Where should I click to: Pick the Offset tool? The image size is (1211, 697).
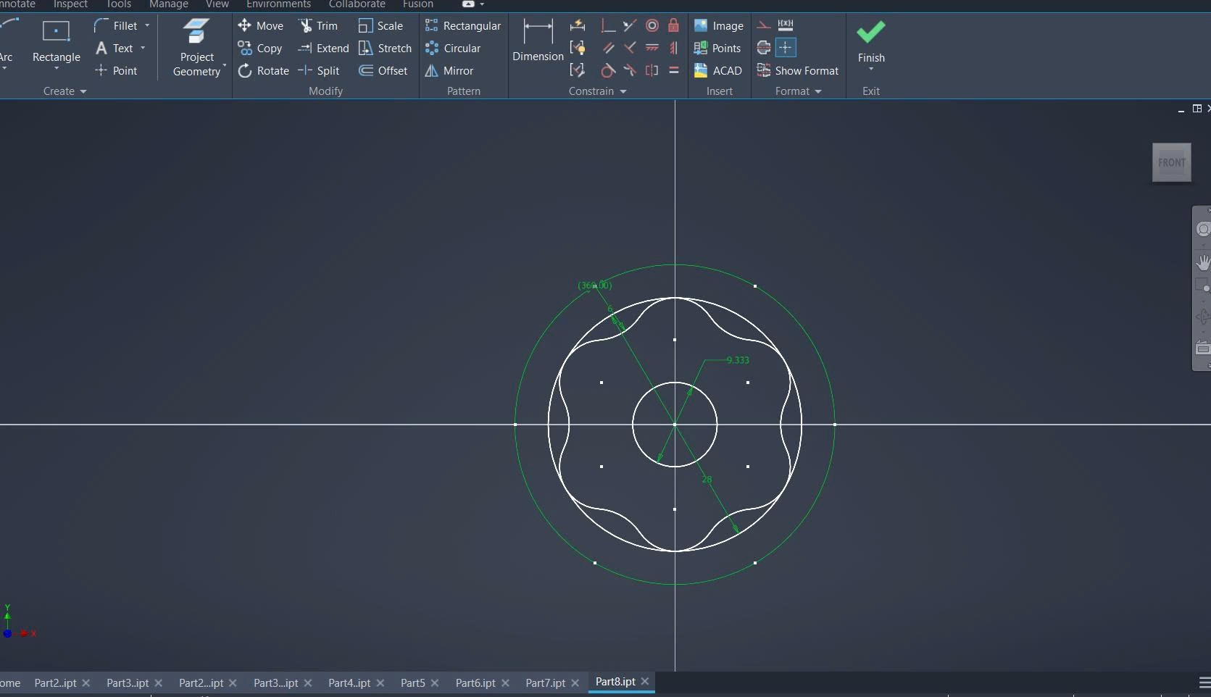[383, 71]
